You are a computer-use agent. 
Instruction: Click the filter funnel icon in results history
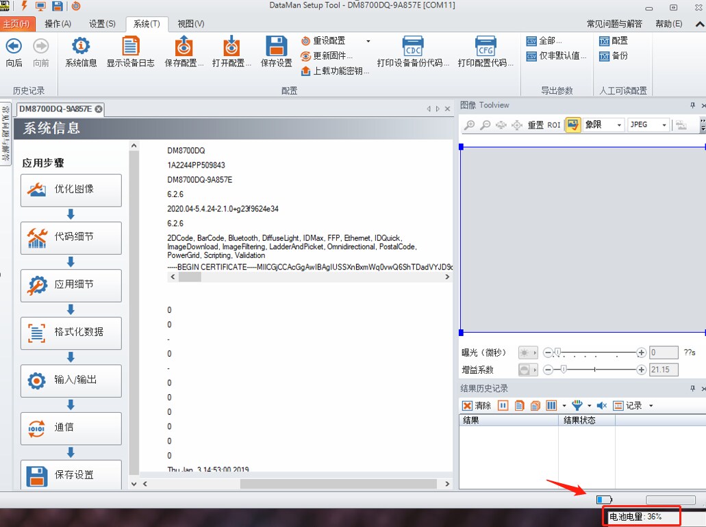coord(577,406)
